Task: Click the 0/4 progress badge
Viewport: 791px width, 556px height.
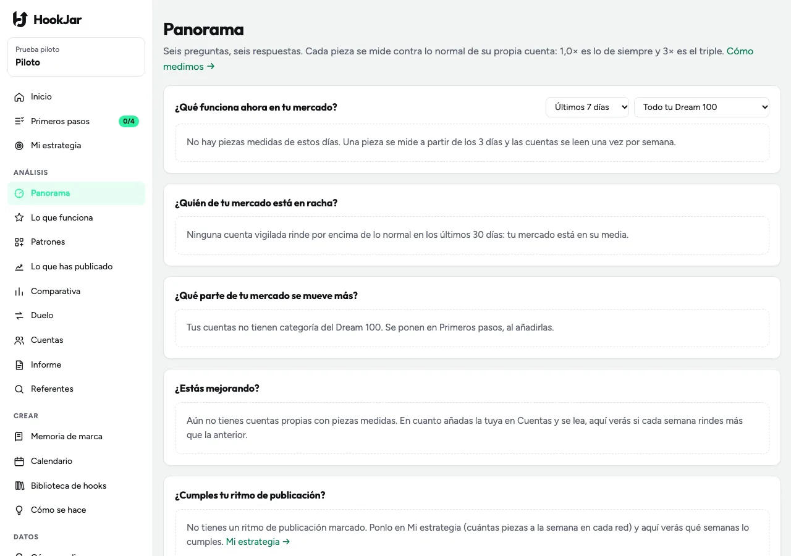Action: [129, 121]
